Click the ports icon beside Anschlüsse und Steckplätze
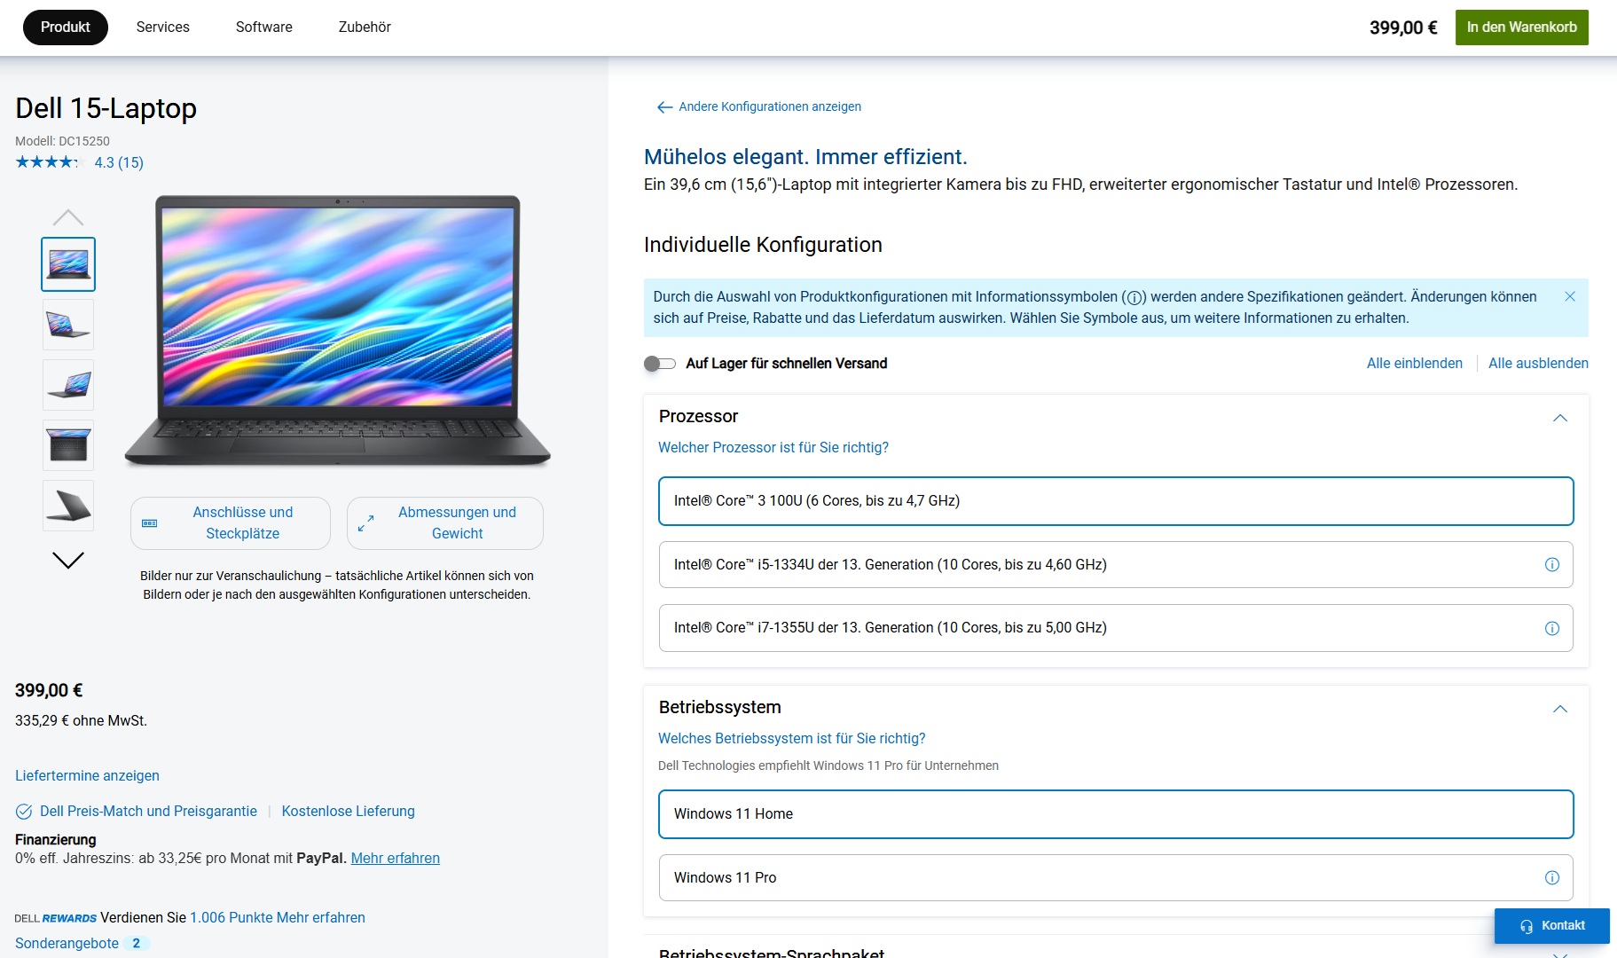 (150, 523)
